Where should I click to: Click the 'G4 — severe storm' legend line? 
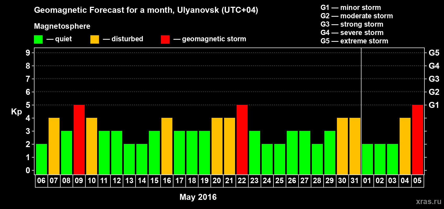pyautogui.click(x=352, y=33)
